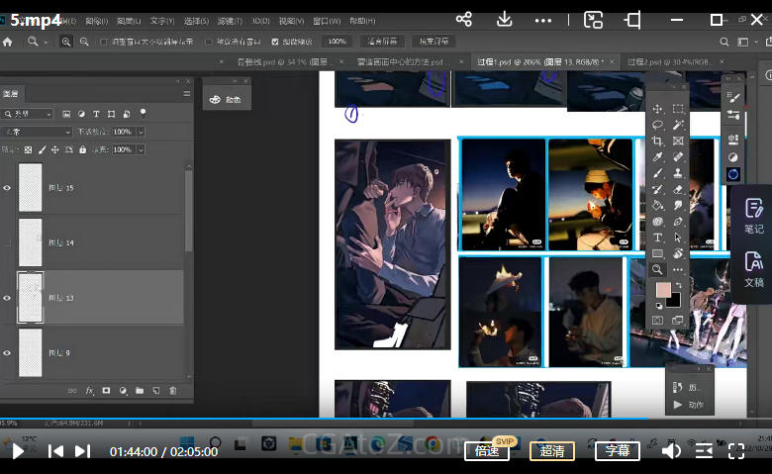
Task: Choose the Eyedropper tool
Action: tap(657, 156)
